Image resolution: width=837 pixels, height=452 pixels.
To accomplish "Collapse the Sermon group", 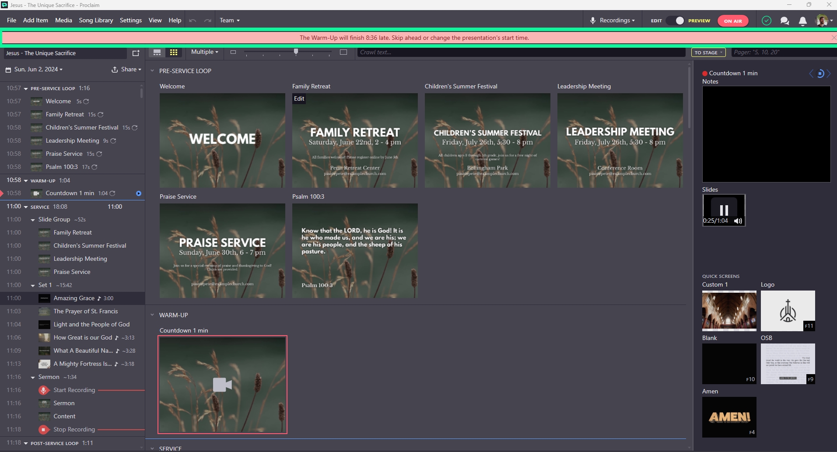I will click(33, 378).
